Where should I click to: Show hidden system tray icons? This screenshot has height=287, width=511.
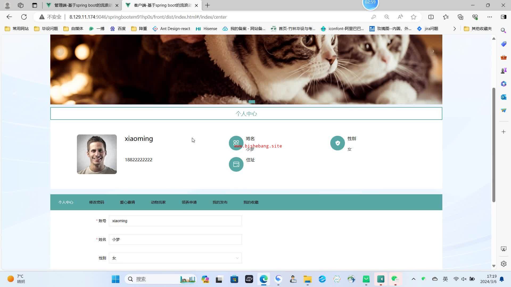tap(413, 279)
